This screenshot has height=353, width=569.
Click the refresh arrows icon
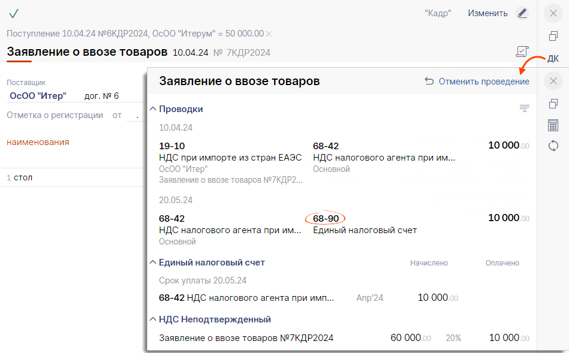pos(553,146)
